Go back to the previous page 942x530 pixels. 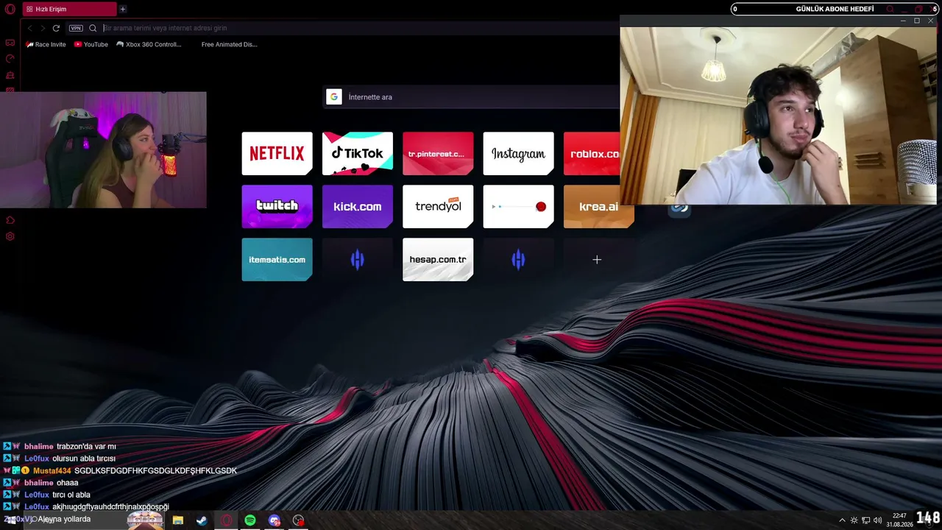click(x=30, y=28)
